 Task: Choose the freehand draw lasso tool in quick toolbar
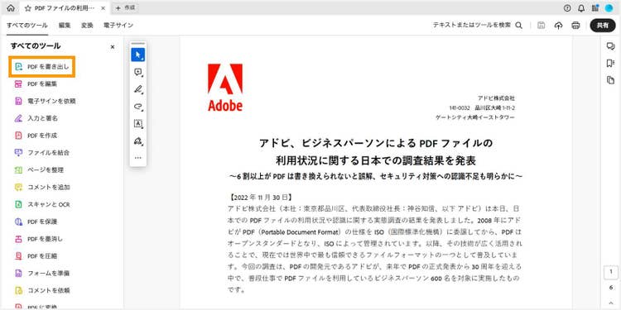tap(137, 107)
